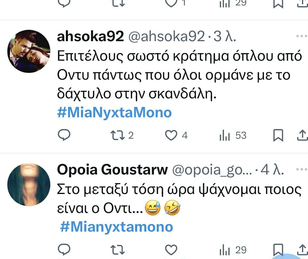308x259 pixels.
Task: Open more options on Opoia Goustarw's tweet
Action: pos(302,170)
